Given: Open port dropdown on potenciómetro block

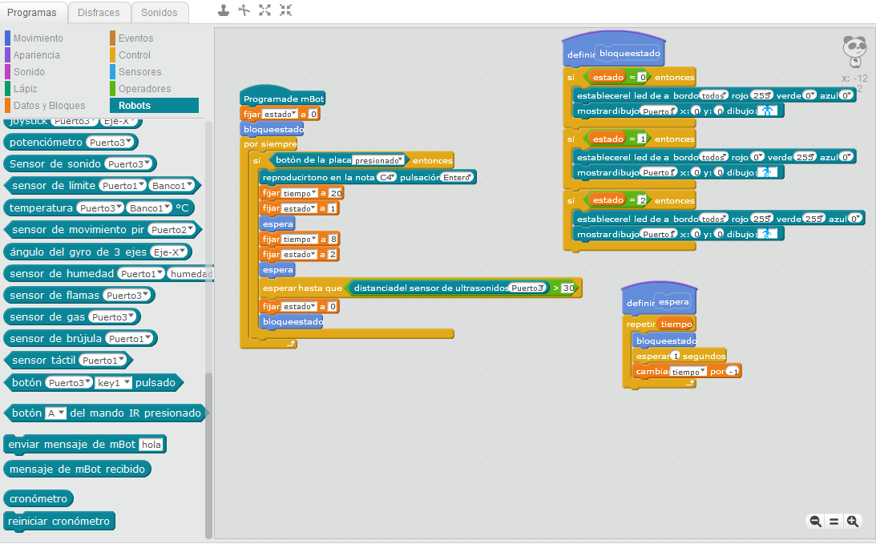Looking at the screenshot, I should pyautogui.click(x=111, y=143).
